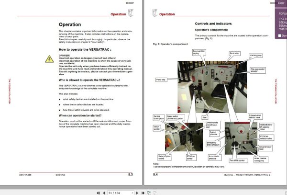Screen dimensions: 287x195
Task: Click the 'Seat' callout label
Action: [205, 117]
